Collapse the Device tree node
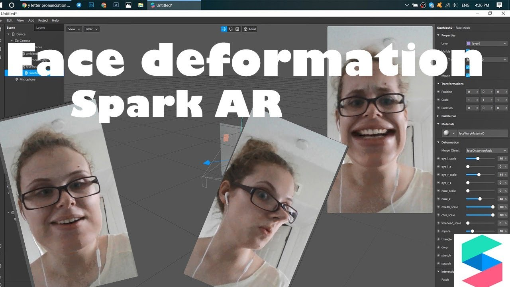 tap(8, 34)
